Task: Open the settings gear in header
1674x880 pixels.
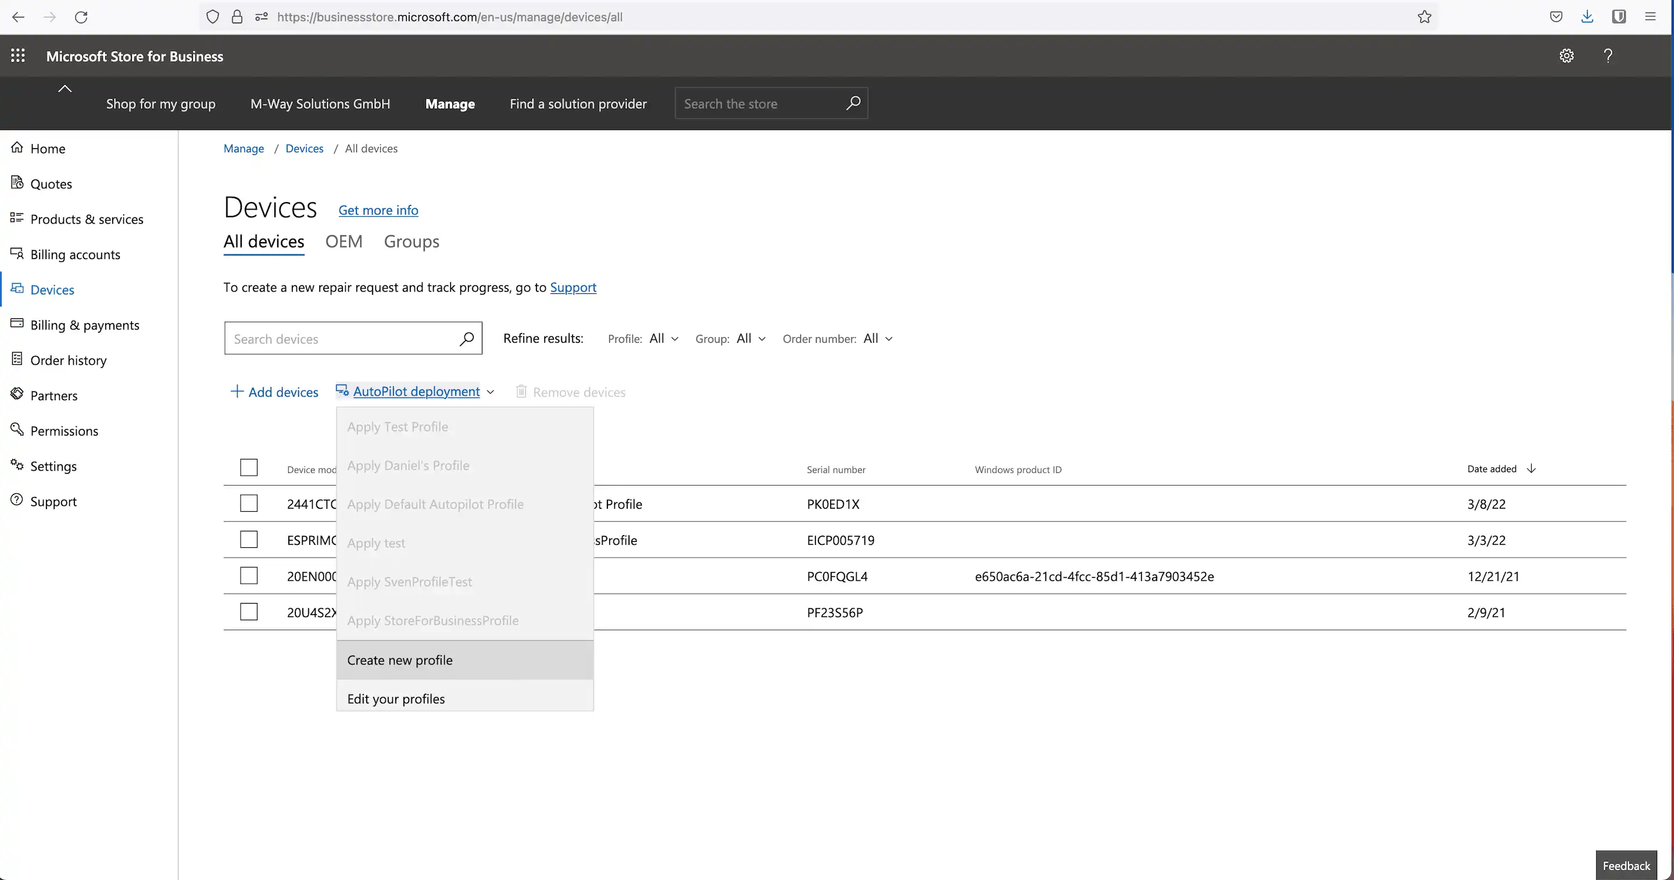Action: coord(1567,56)
